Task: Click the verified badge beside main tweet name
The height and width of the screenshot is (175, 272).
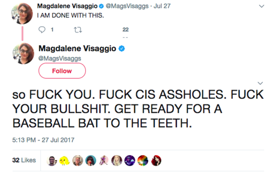Action: click(x=122, y=48)
